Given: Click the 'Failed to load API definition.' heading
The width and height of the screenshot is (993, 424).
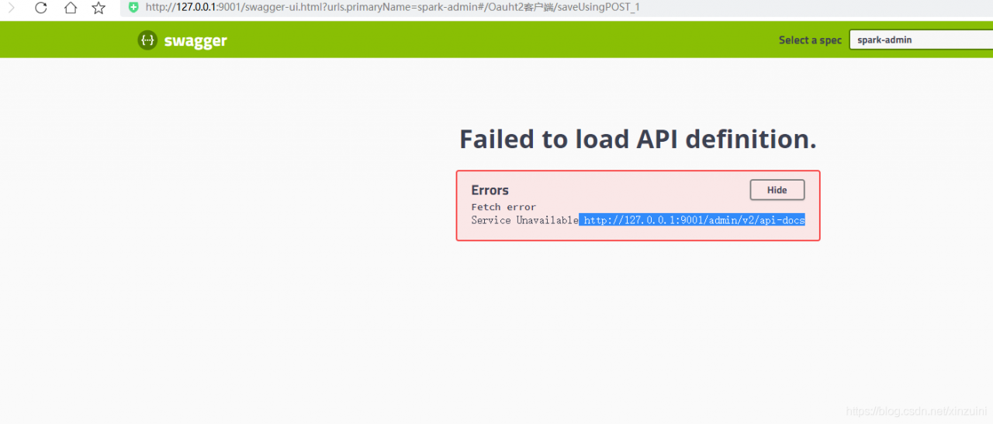Looking at the screenshot, I should click(638, 139).
